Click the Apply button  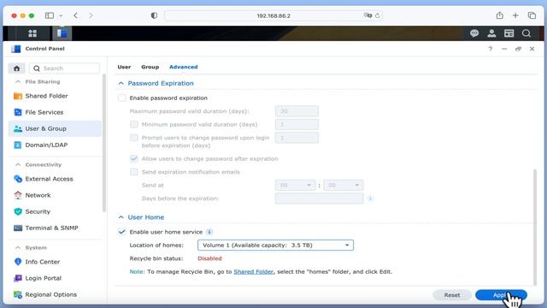click(501, 295)
